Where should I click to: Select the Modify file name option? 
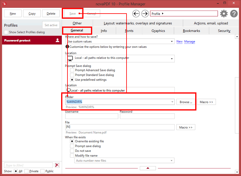[x=72, y=155]
